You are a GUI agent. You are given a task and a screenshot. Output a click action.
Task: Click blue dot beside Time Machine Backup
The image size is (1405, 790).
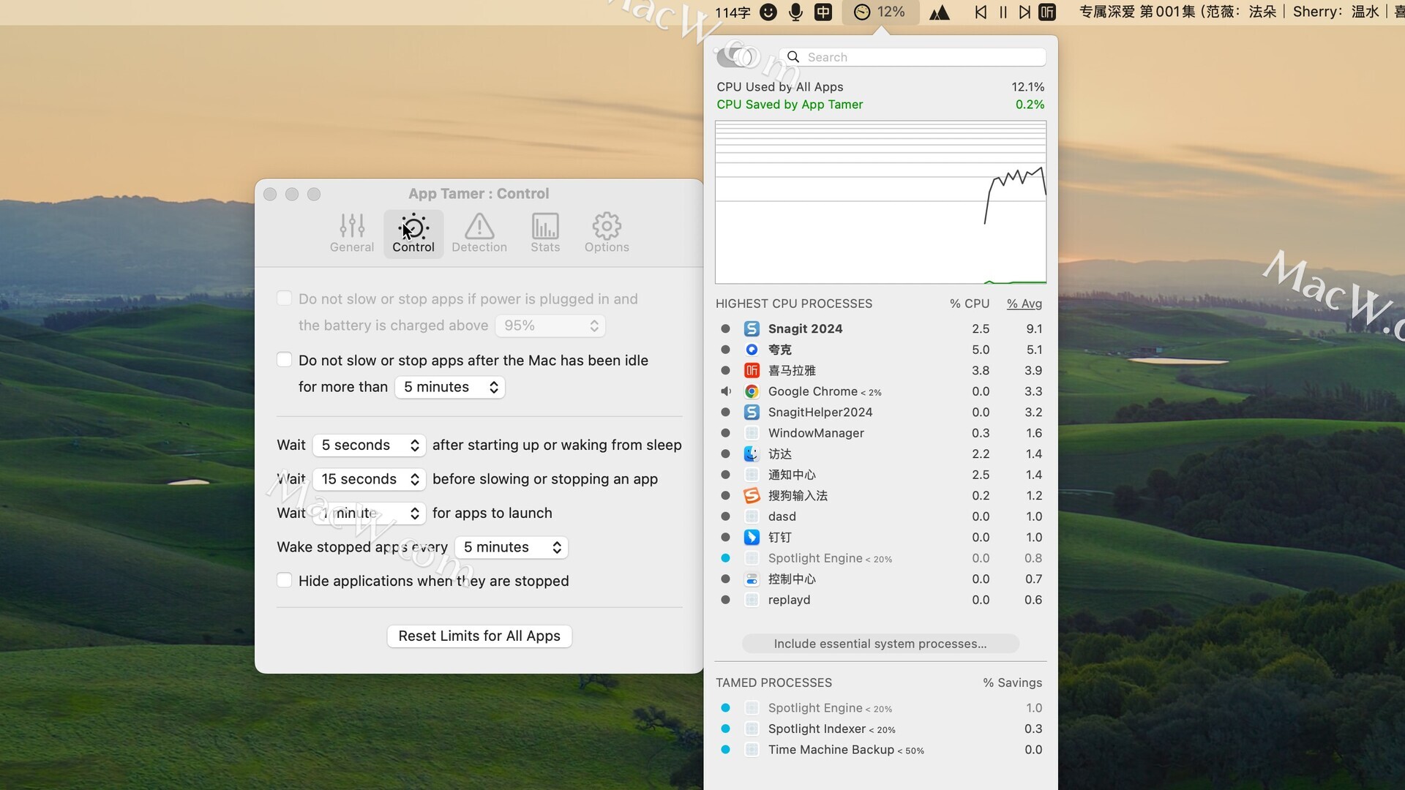click(726, 750)
